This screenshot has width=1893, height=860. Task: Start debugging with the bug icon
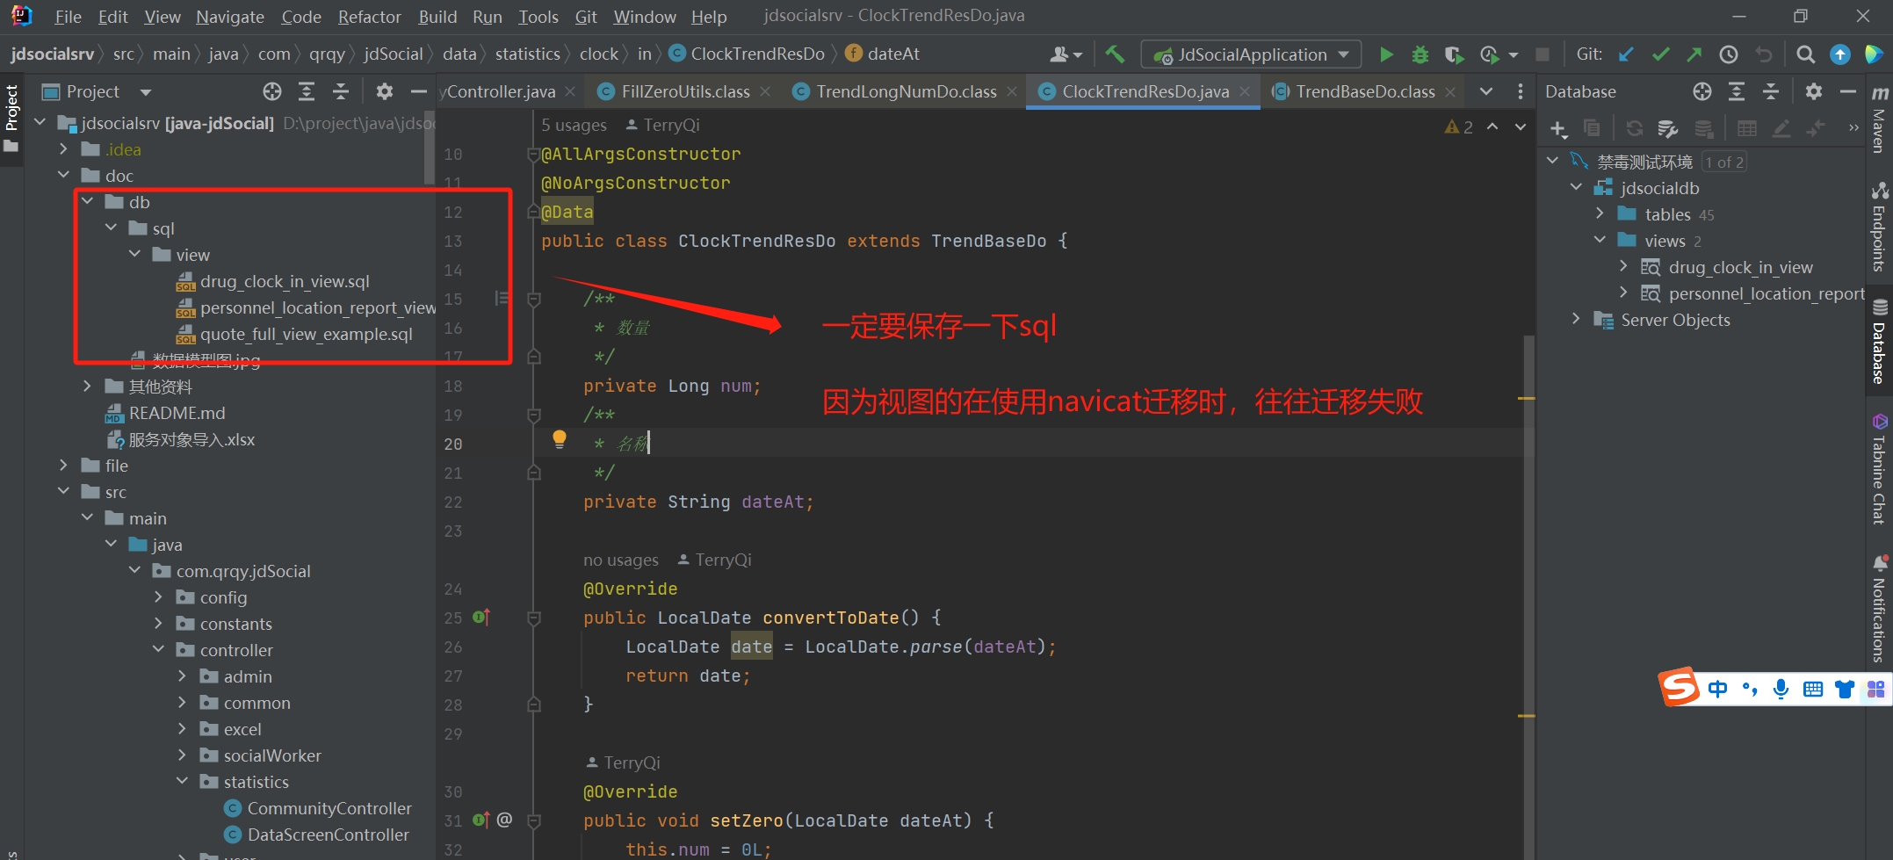(1420, 54)
